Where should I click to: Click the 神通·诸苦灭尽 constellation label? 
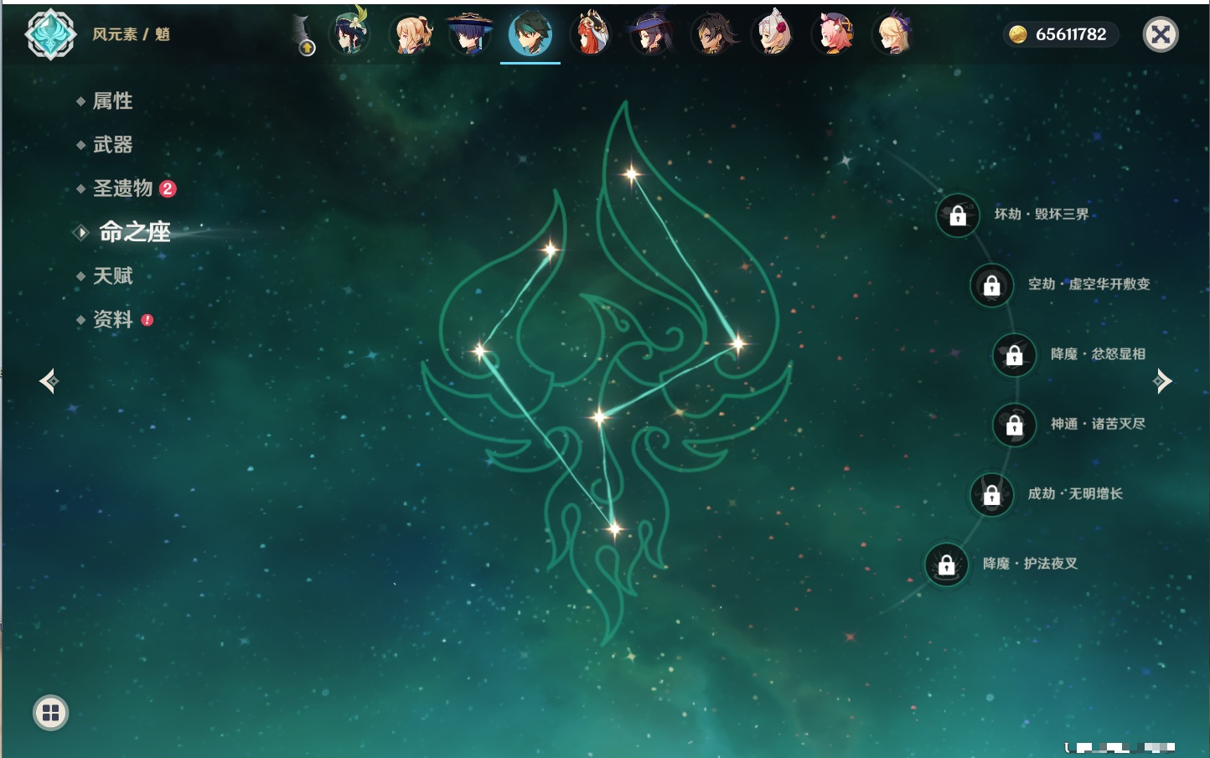click(1098, 424)
